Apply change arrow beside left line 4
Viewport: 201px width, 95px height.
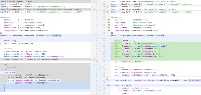coord(94,1)
